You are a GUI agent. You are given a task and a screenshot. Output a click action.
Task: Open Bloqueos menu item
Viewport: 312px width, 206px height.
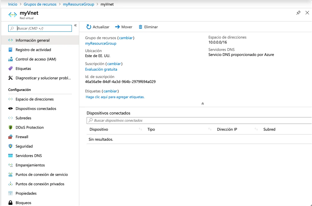(x=40, y=203)
